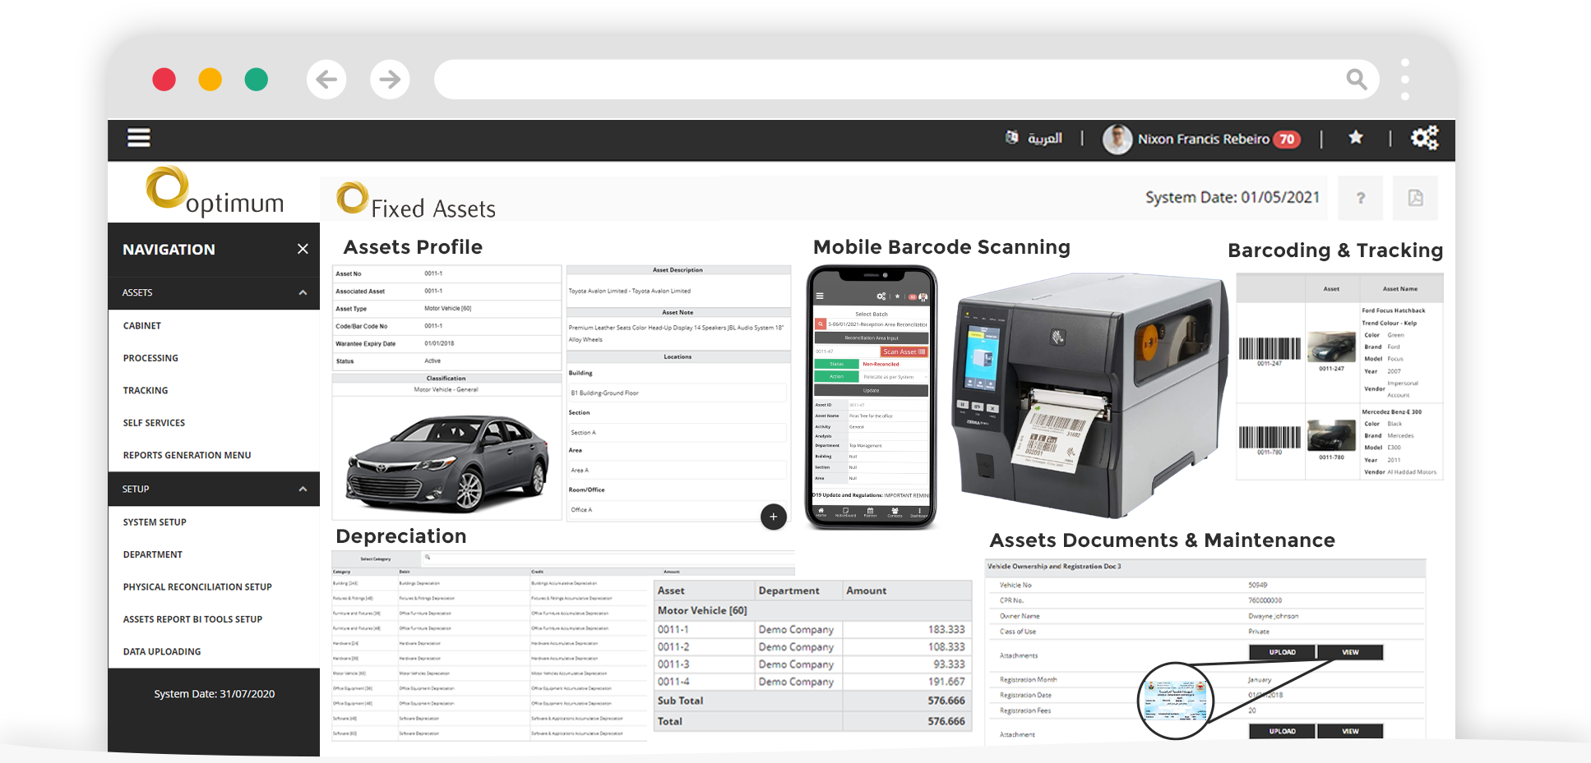Click the Sub Total 576.666 value

pyautogui.click(x=946, y=701)
